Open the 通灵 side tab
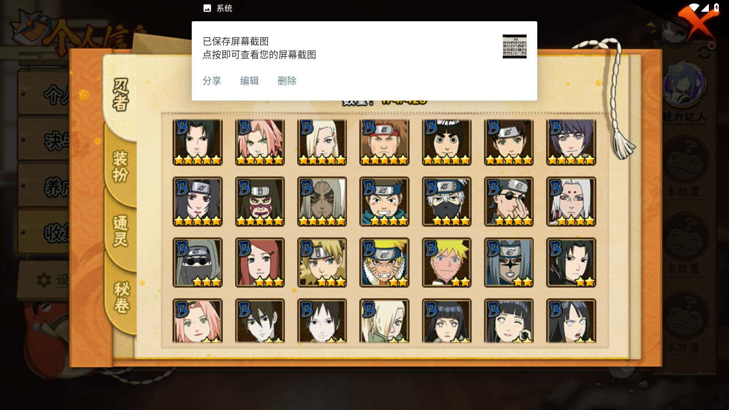 click(x=121, y=231)
